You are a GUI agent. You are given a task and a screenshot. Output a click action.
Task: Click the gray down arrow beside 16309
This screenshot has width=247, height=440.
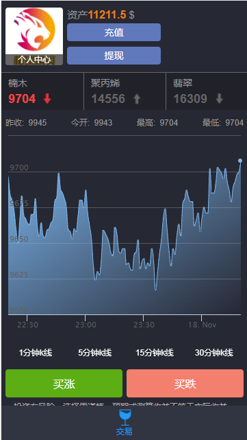click(220, 99)
